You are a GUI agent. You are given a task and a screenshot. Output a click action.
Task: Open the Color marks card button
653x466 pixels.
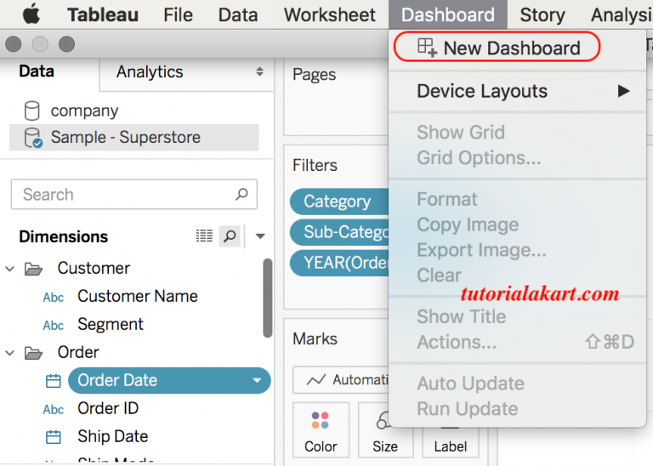(321, 429)
